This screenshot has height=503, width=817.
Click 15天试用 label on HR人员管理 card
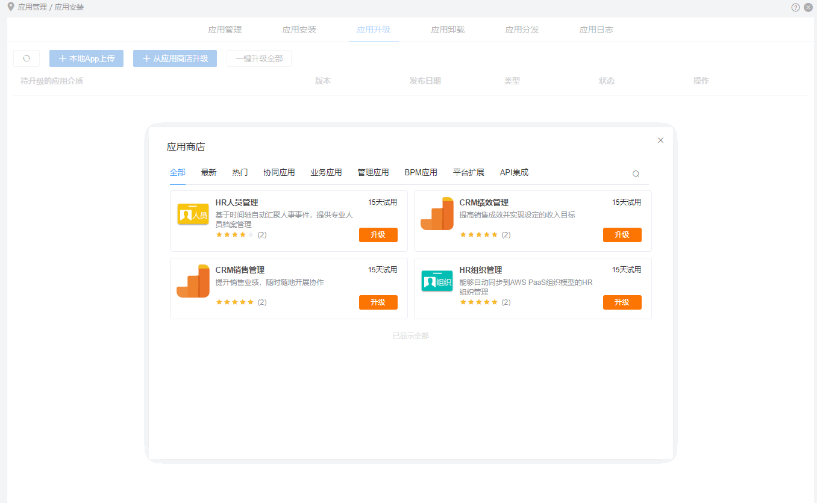[x=383, y=202]
